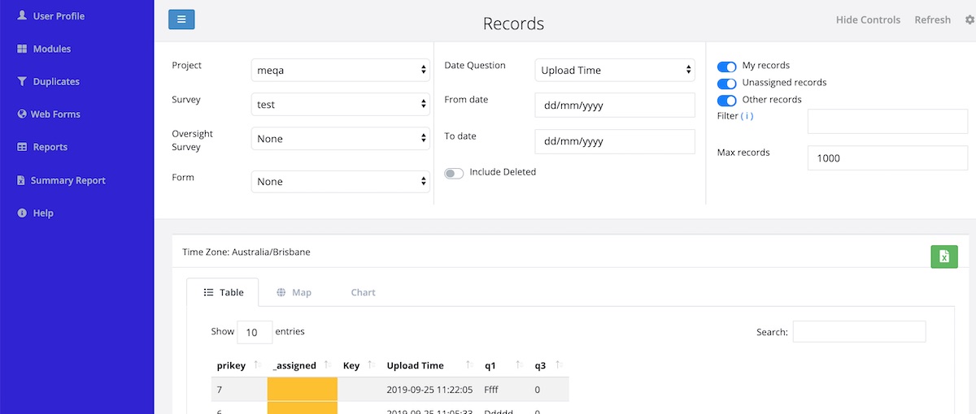Open Web Forms from sidebar

tap(55, 114)
